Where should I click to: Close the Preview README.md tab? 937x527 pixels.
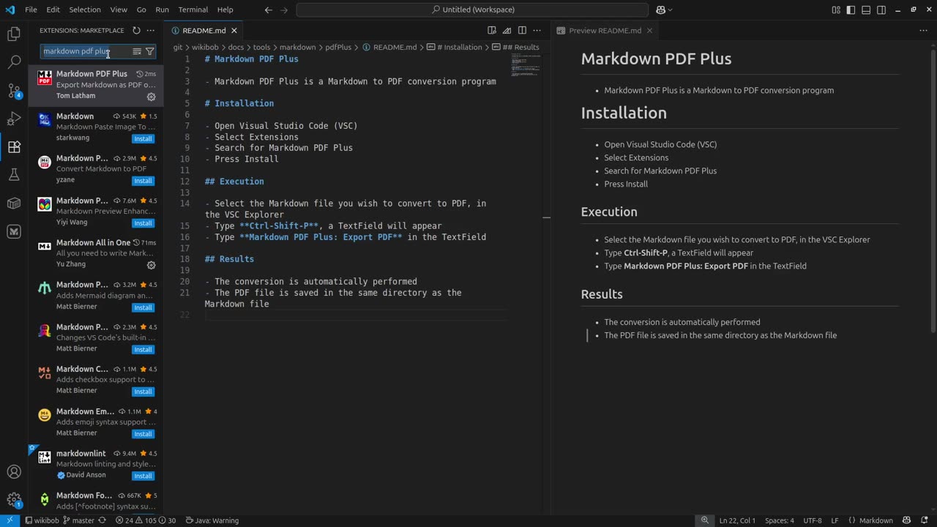[x=649, y=31]
